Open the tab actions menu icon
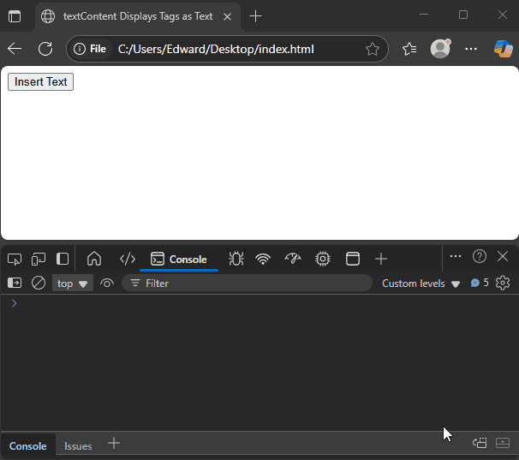The image size is (519, 460). [x=15, y=16]
